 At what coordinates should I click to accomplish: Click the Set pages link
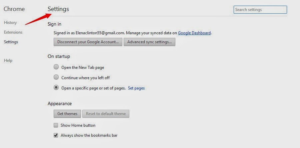(136, 88)
